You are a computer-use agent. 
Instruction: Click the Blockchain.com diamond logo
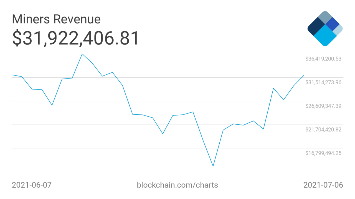click(325, 28)
